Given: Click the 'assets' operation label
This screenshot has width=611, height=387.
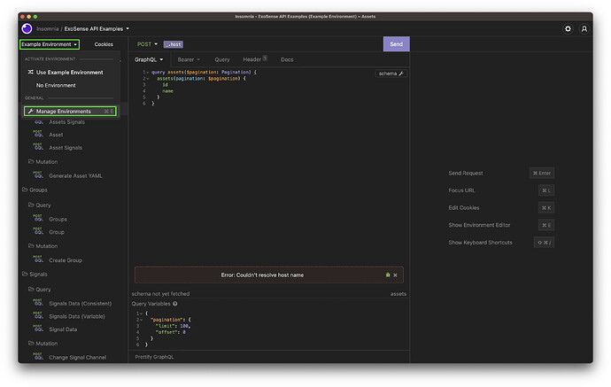Looking at the screenshot, I should point(398,294).
